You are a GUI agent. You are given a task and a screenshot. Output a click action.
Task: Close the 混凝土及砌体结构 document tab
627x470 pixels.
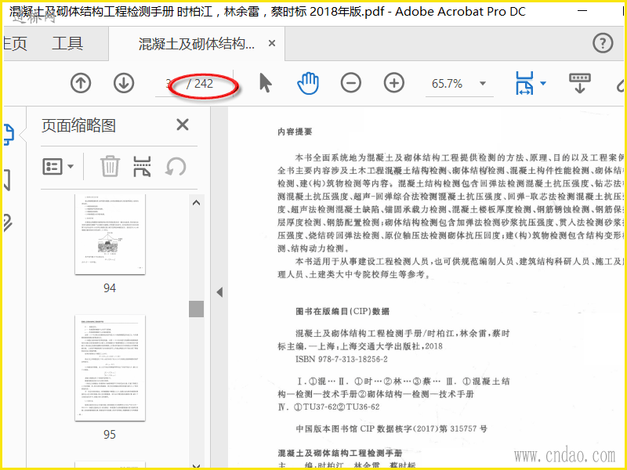click(x=272, y=43)
